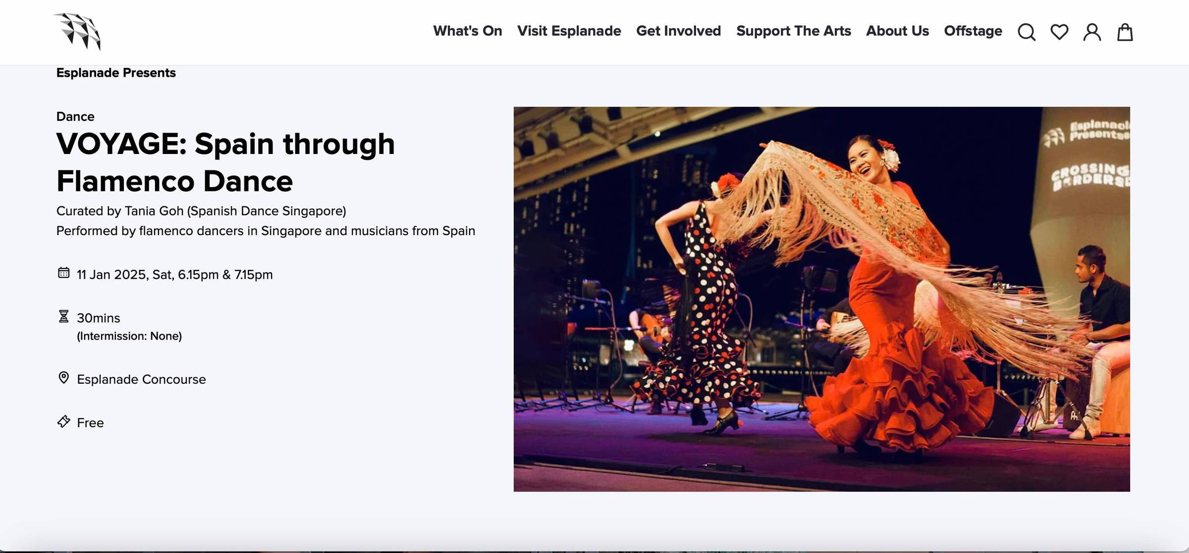
Task: Open the shopping bag cart icon
Action: pyautogui.click(x=1125, y=32)
